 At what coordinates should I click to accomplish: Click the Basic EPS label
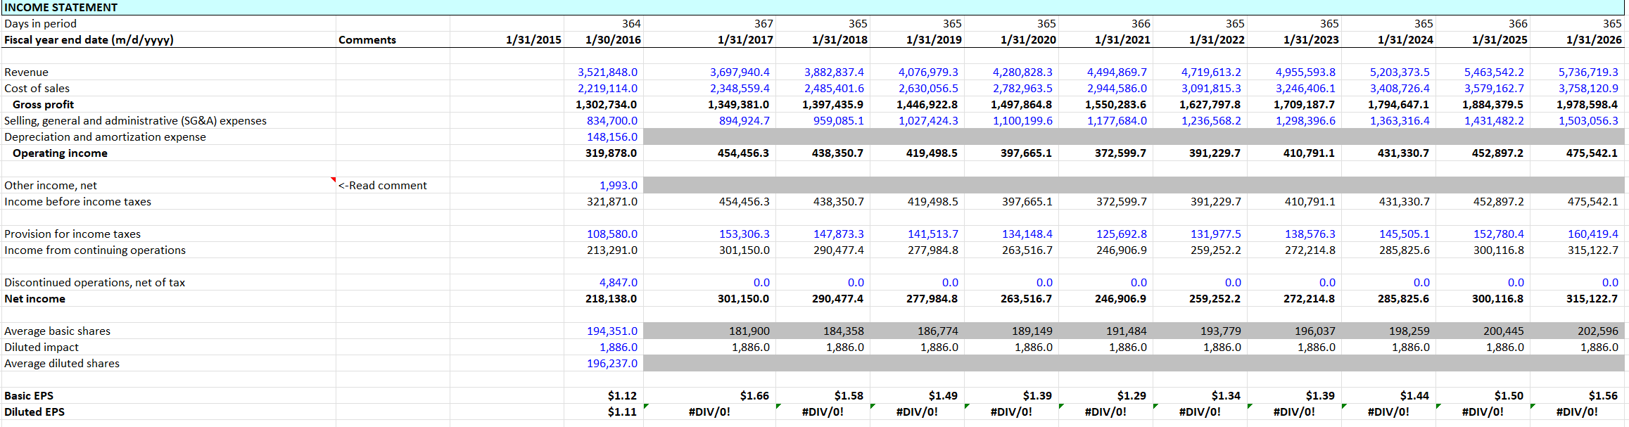[x=29, y=395]
